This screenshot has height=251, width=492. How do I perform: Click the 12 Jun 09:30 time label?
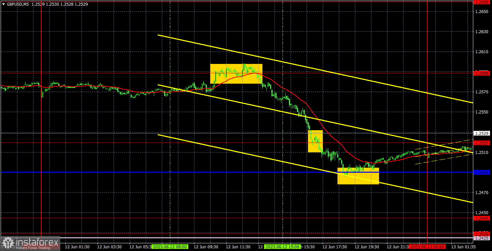206,247
